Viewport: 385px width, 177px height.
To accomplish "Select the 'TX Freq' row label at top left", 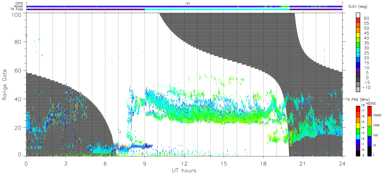I will pos(17,9).
